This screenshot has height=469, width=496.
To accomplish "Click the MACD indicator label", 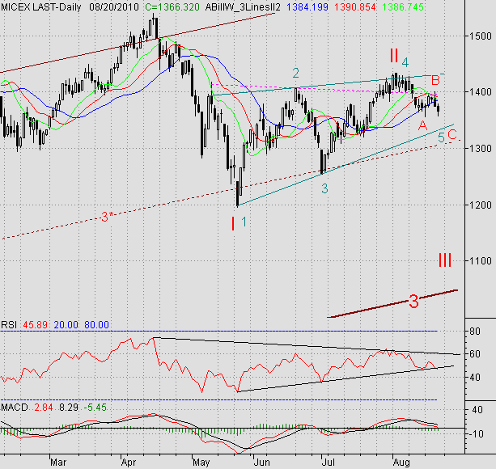I will pos(15,408).
